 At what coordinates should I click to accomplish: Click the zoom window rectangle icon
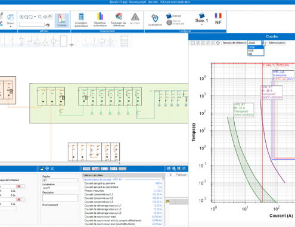[40, 17]
